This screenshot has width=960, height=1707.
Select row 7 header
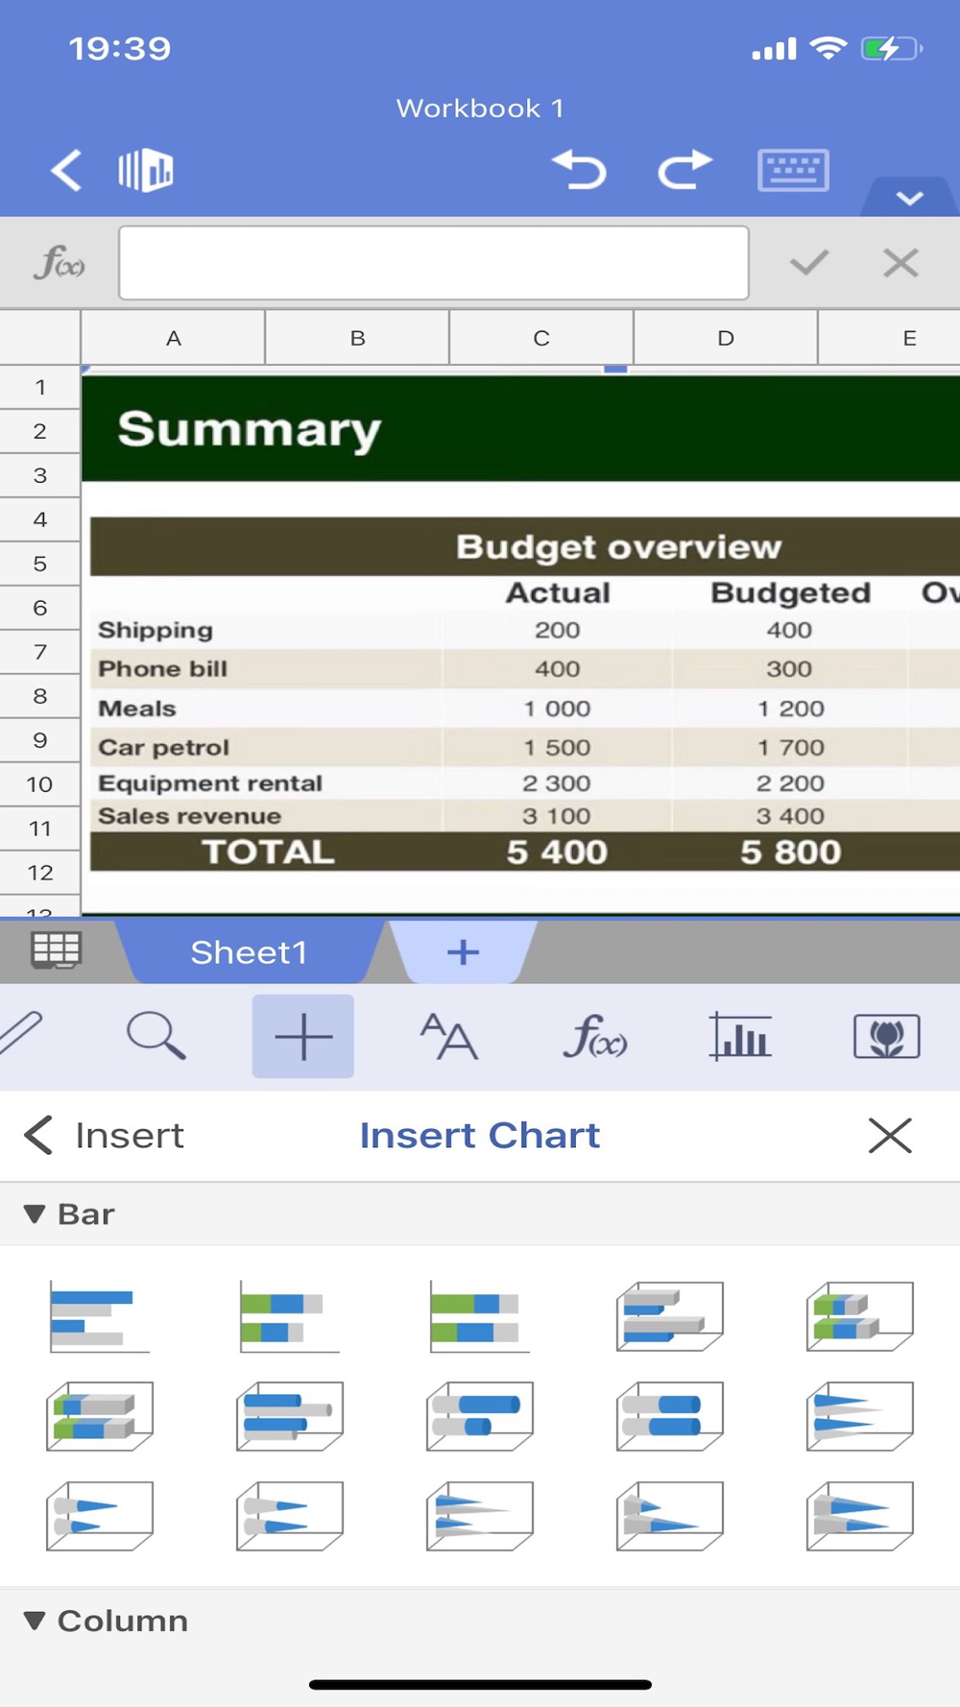(x=40, y=652)
